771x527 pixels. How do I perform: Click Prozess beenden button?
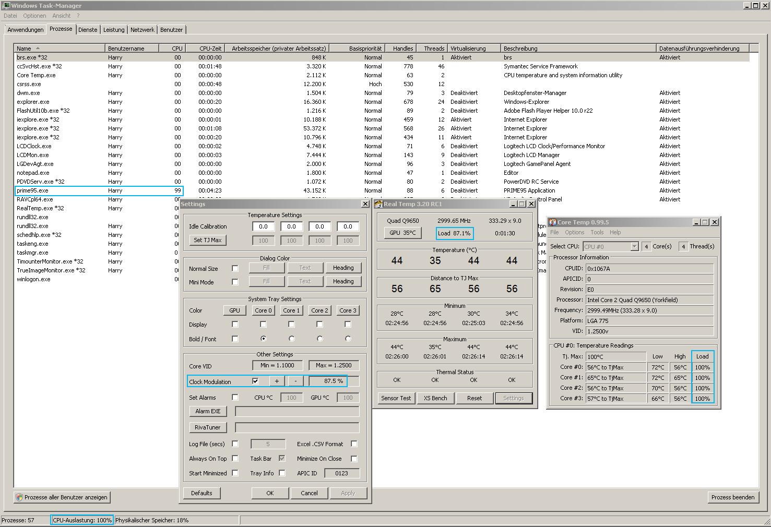733,497
